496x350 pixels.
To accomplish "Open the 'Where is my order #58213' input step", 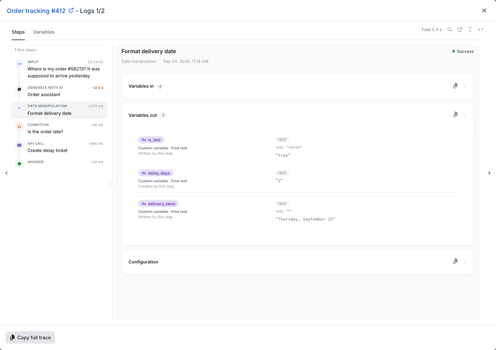I will (x=59, y=69).
